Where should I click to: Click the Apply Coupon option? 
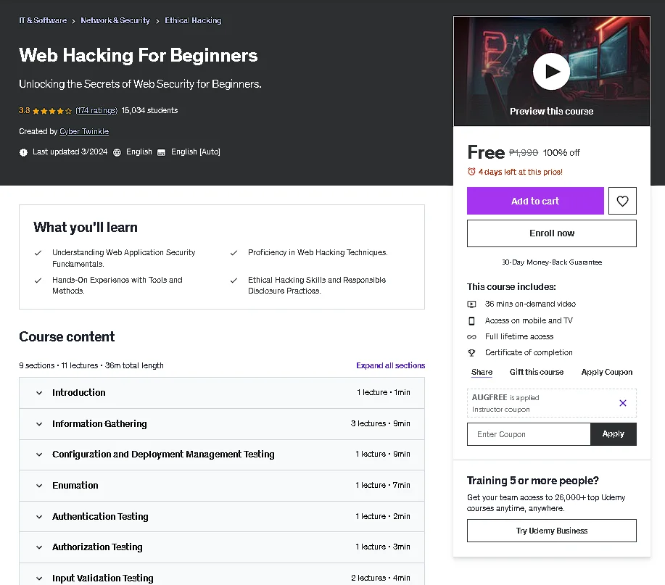[x=606, y=372]
